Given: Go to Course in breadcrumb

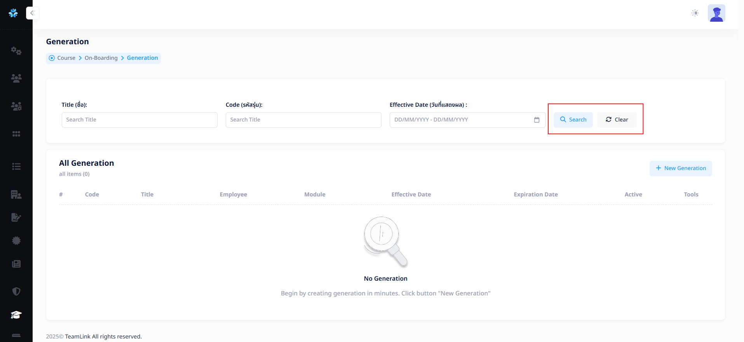Looking at the screenshot, I should pyautogui.click(x=66, y=58).
